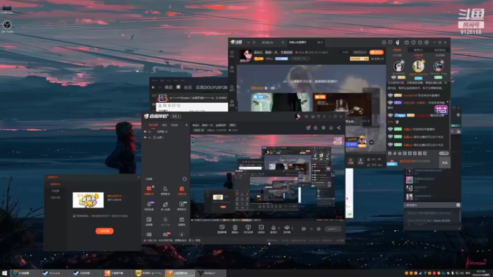Expand microphone options arrow

pos(279,228)
